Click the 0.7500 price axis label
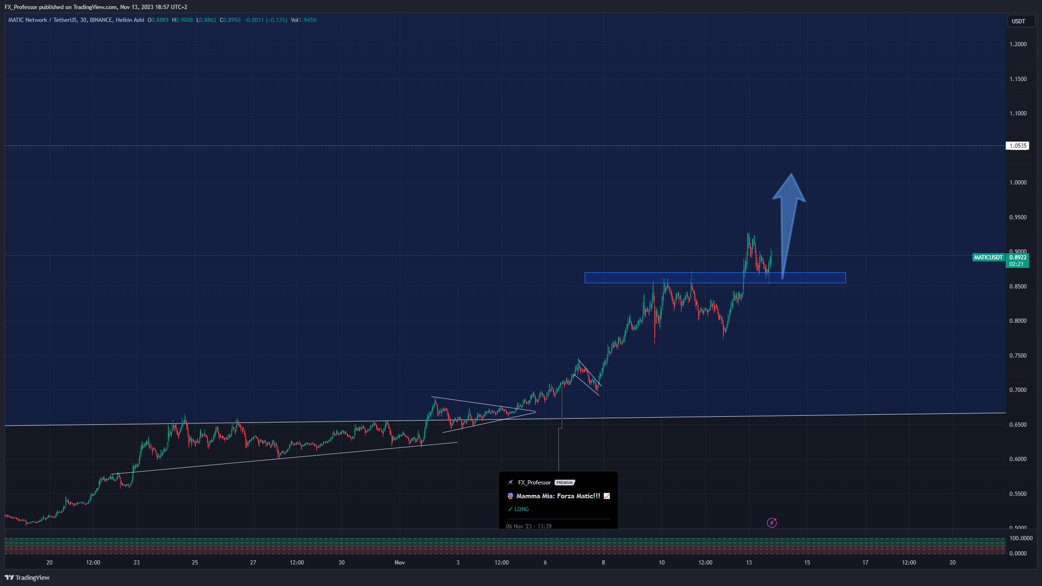Image resolution: width=1042 pixels, height=586 pixels. coord(1018,356)
